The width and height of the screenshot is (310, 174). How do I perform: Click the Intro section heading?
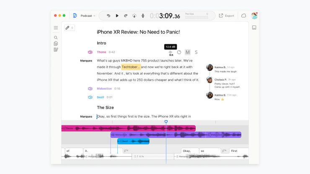tap(101, 43)
